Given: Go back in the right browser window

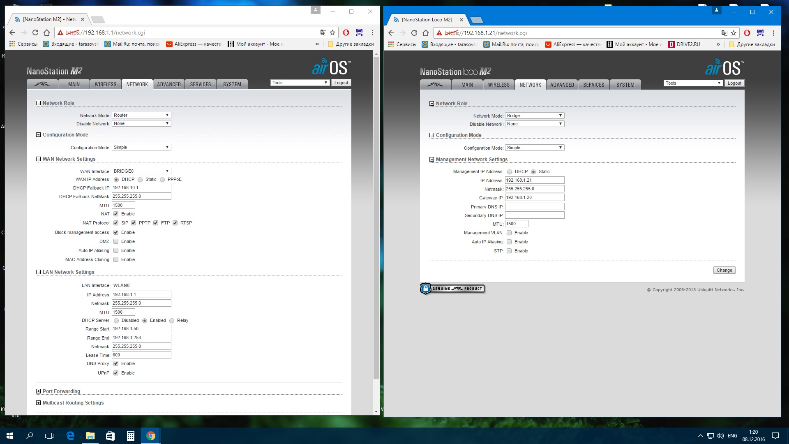Looking at the screenshot, I should pos(391,33).
